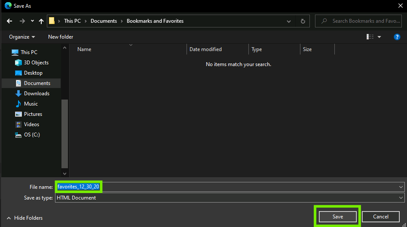
Task: Select This PC in address breadcrumb
Action: [72, 21]
